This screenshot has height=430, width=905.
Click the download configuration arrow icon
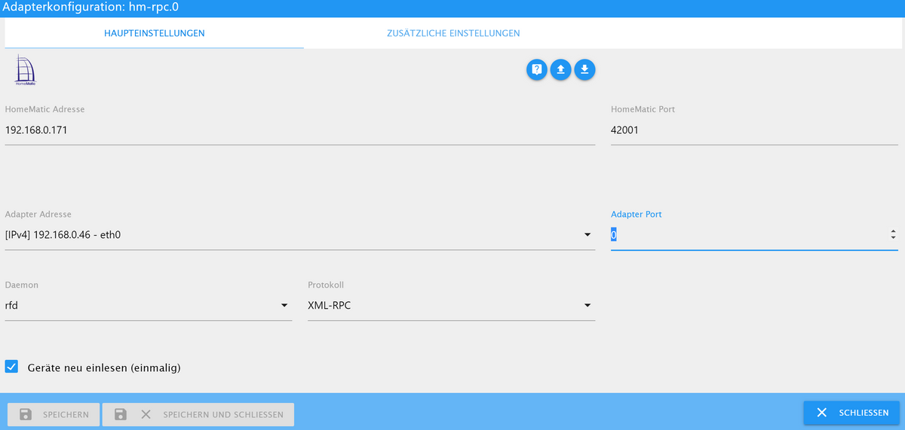coord(584,69)
